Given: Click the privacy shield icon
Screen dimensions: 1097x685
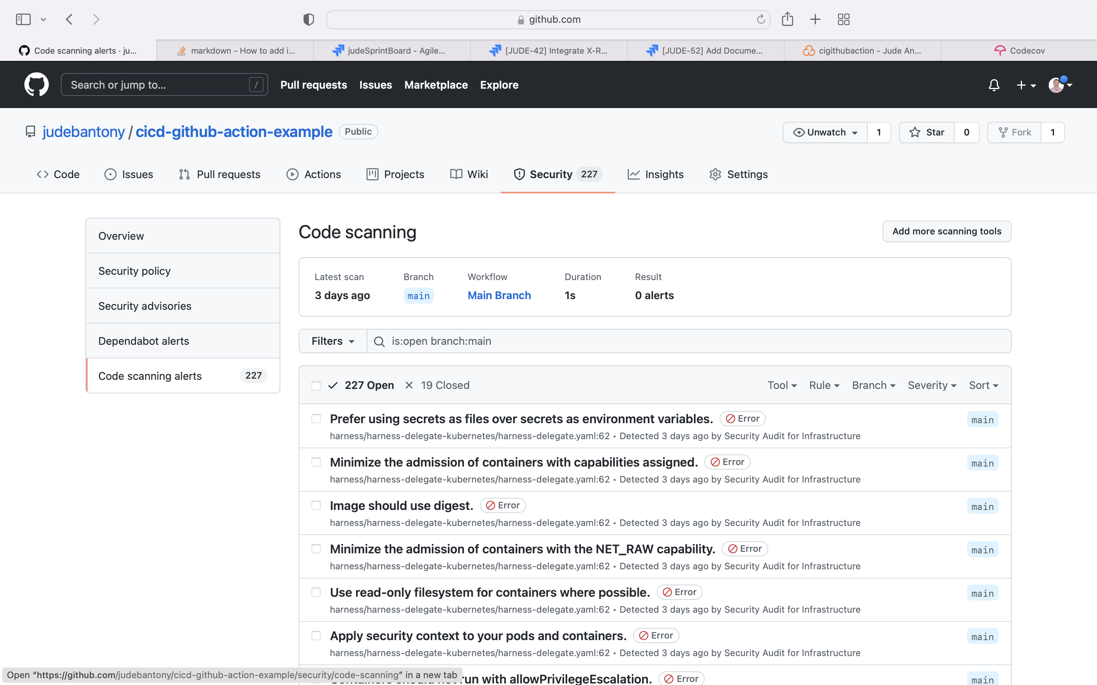Looking at the screenshot, I should (309, 19).
